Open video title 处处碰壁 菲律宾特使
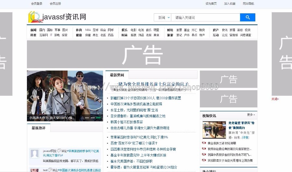Image resolution: width=292 pixels, height=172 pixels. point(241,125)
